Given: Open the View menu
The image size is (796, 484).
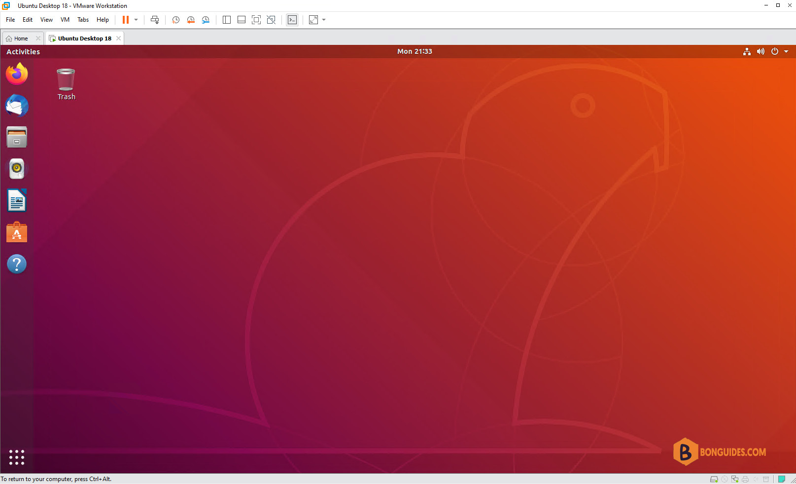Looking at the screenshot, I should 46,20.
